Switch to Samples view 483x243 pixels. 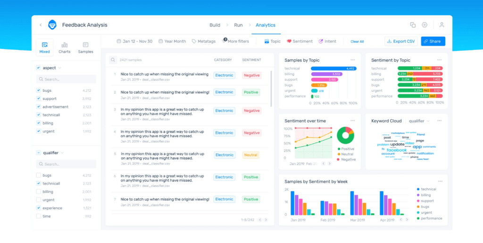click(x=86, y=48)
